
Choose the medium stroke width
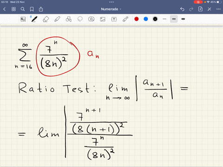(x=174, y=19)
